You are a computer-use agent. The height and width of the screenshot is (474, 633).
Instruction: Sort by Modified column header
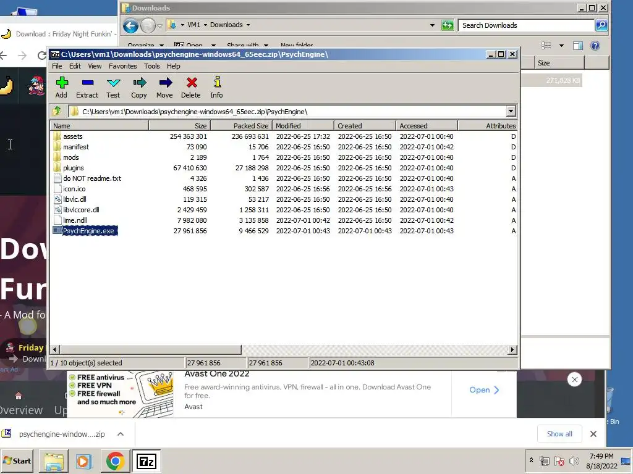tap(303, 126)
